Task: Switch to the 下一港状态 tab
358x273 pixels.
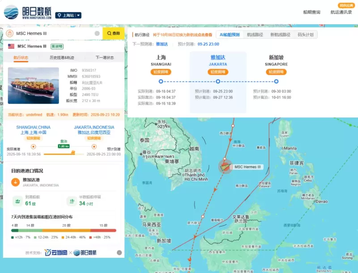Action: click(105, 57)
